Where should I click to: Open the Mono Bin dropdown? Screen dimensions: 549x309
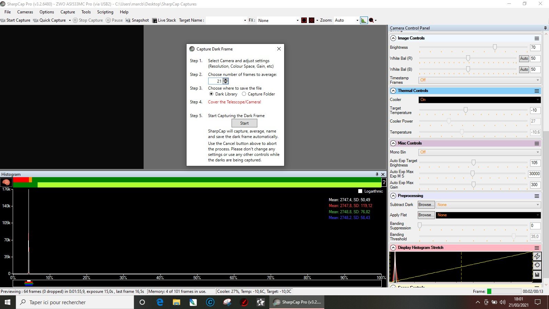click(480, 152)
